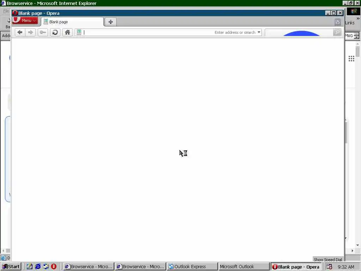The height and width of the screenshot is (271, 361).
Task: Maximize the Opera window
Action: (x=334, y=13)
